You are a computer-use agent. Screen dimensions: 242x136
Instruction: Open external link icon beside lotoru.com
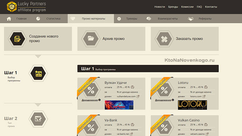(204, 96)
